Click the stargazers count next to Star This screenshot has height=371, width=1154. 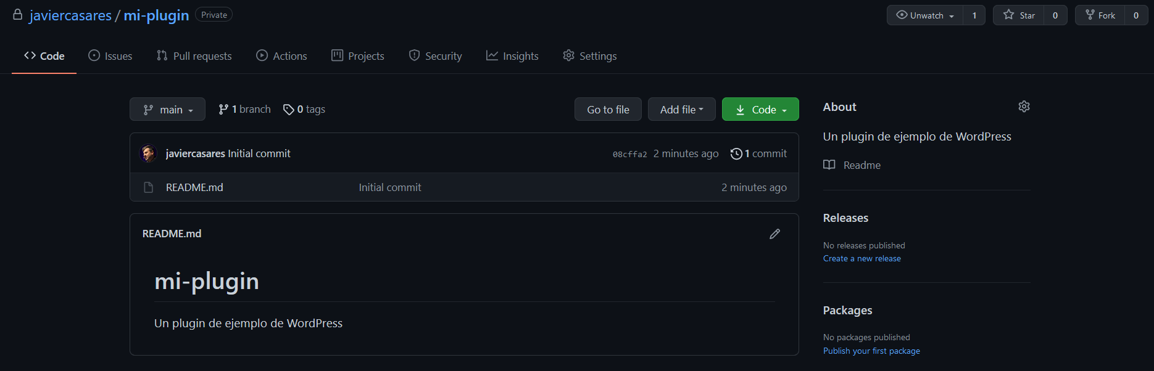pos(1055,15)
